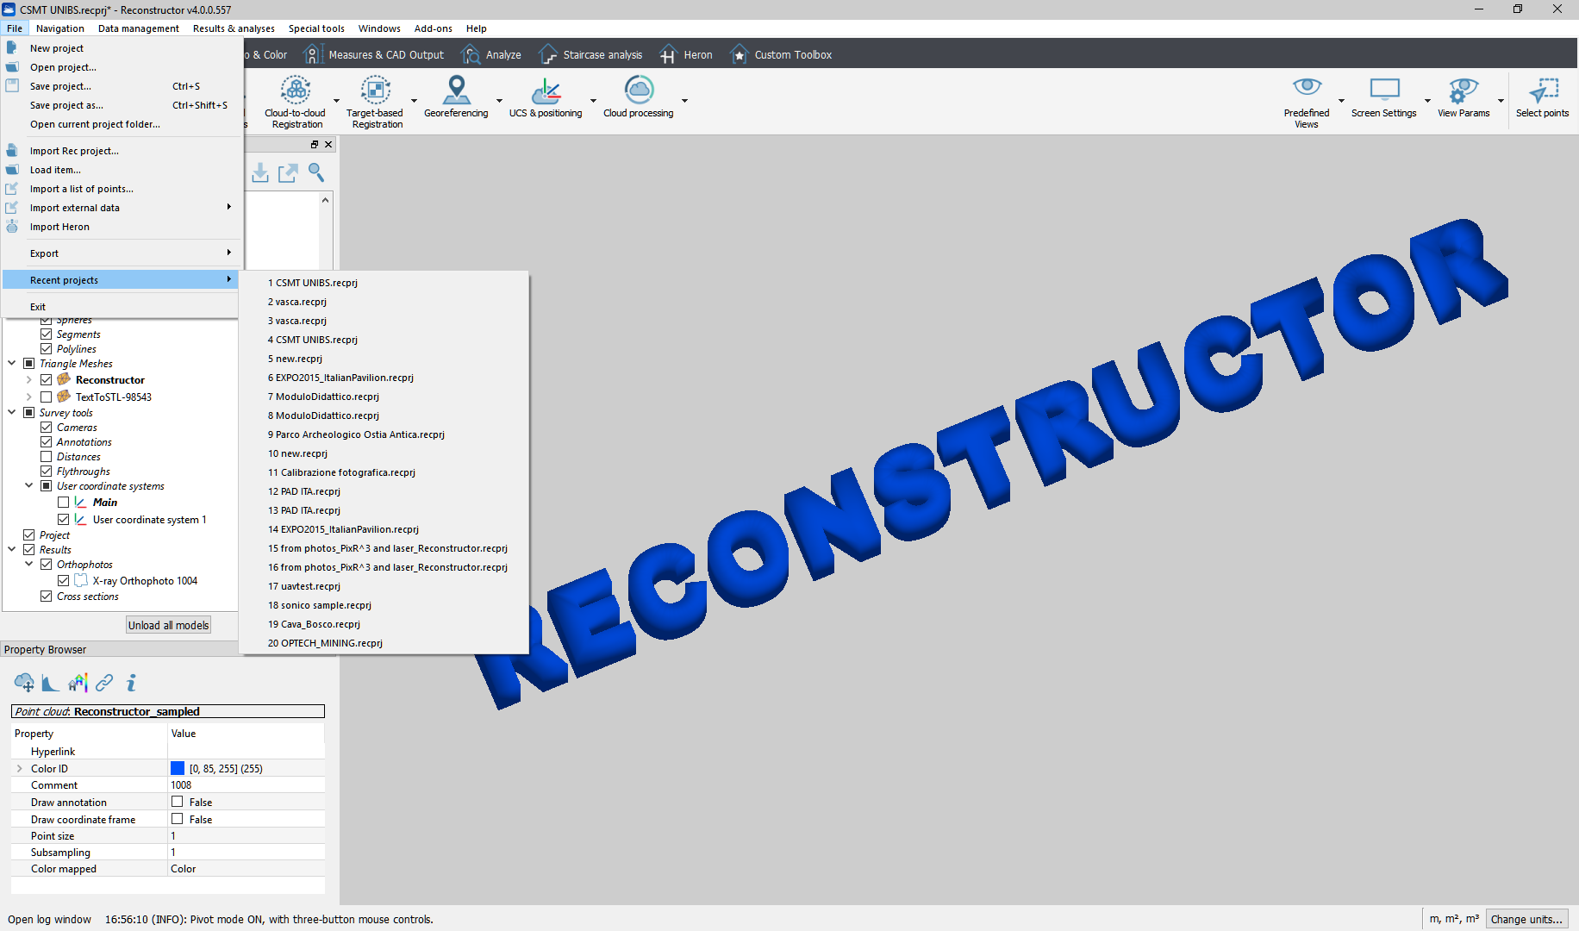Open UCS & positioning tool
The image size is (1579, 931).
tap(546, 97)
